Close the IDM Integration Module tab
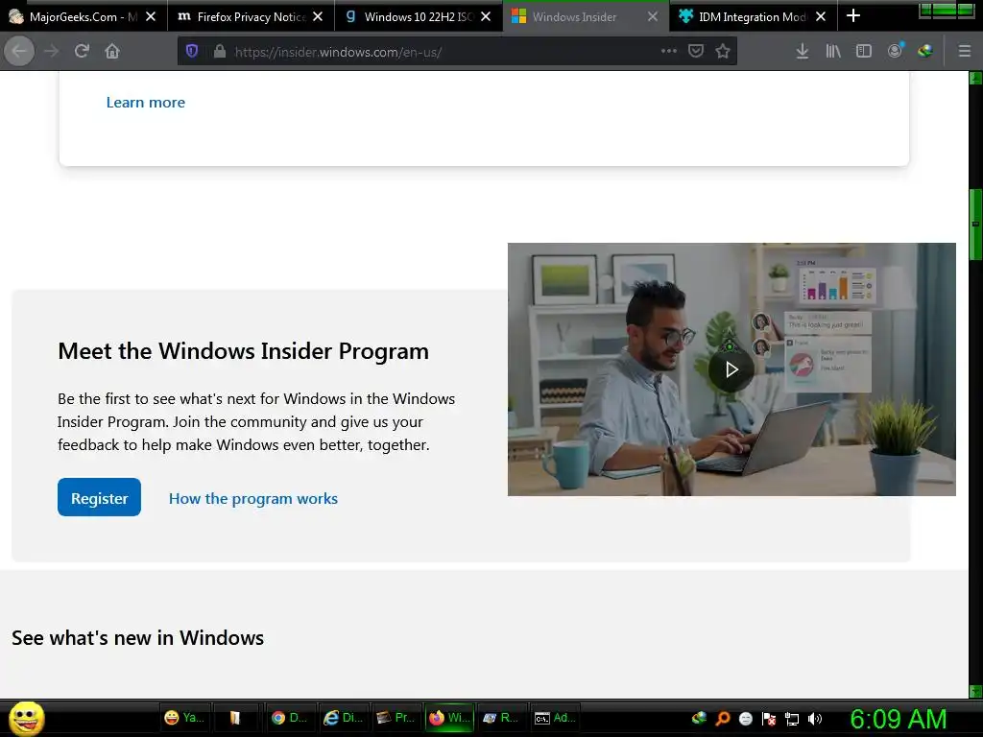This screenshot has width=983, height=737. coord(821,17)
